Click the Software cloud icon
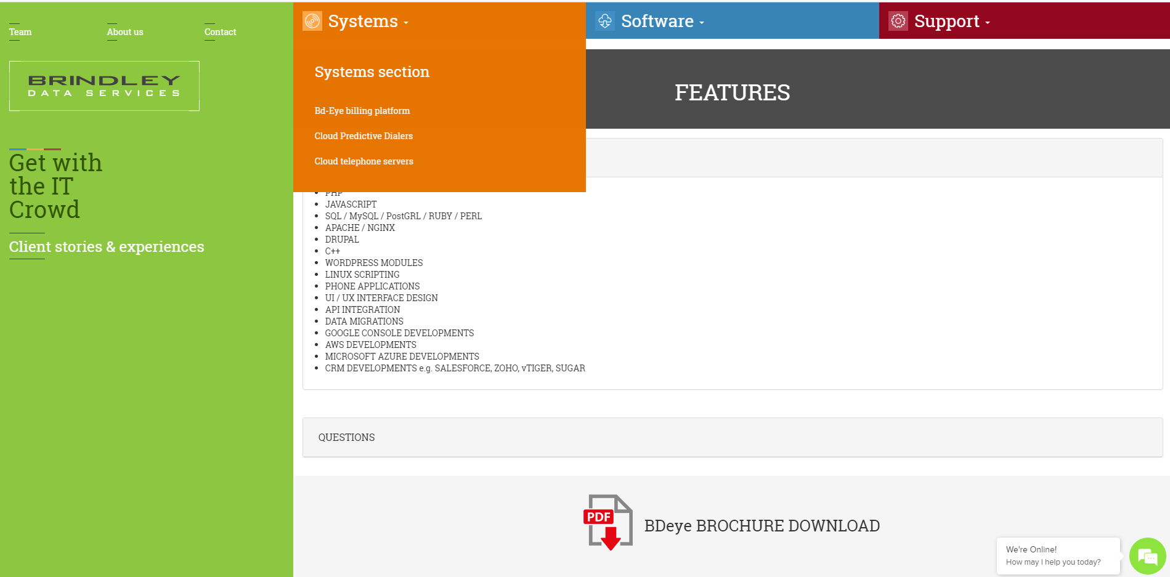 [x=605, y=21]
